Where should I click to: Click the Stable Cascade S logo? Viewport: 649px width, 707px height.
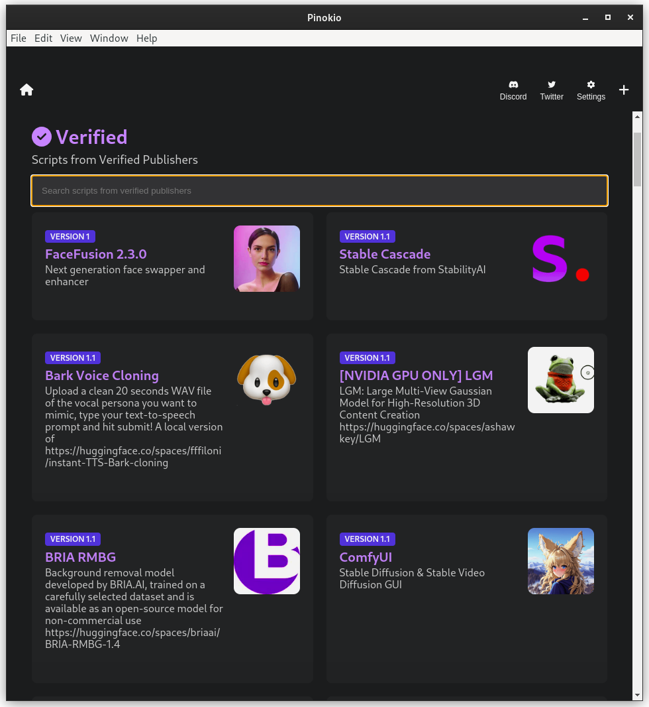(x=561, y=259)
